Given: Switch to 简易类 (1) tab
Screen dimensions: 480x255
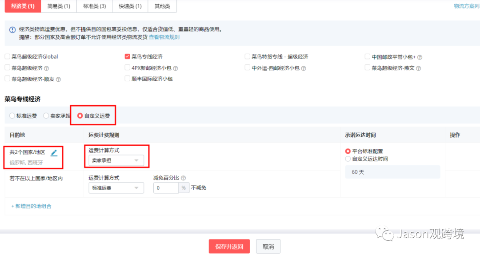Looking at the screenshot, I should point(59,6).
